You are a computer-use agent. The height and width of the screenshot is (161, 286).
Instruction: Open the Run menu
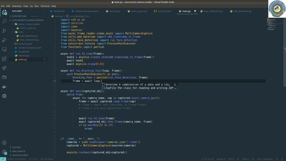pyautogui.click(x=37, y=6)
